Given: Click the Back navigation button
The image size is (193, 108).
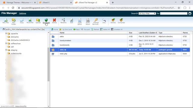Looking at the screenshot, I should click(x=76, y=29).
